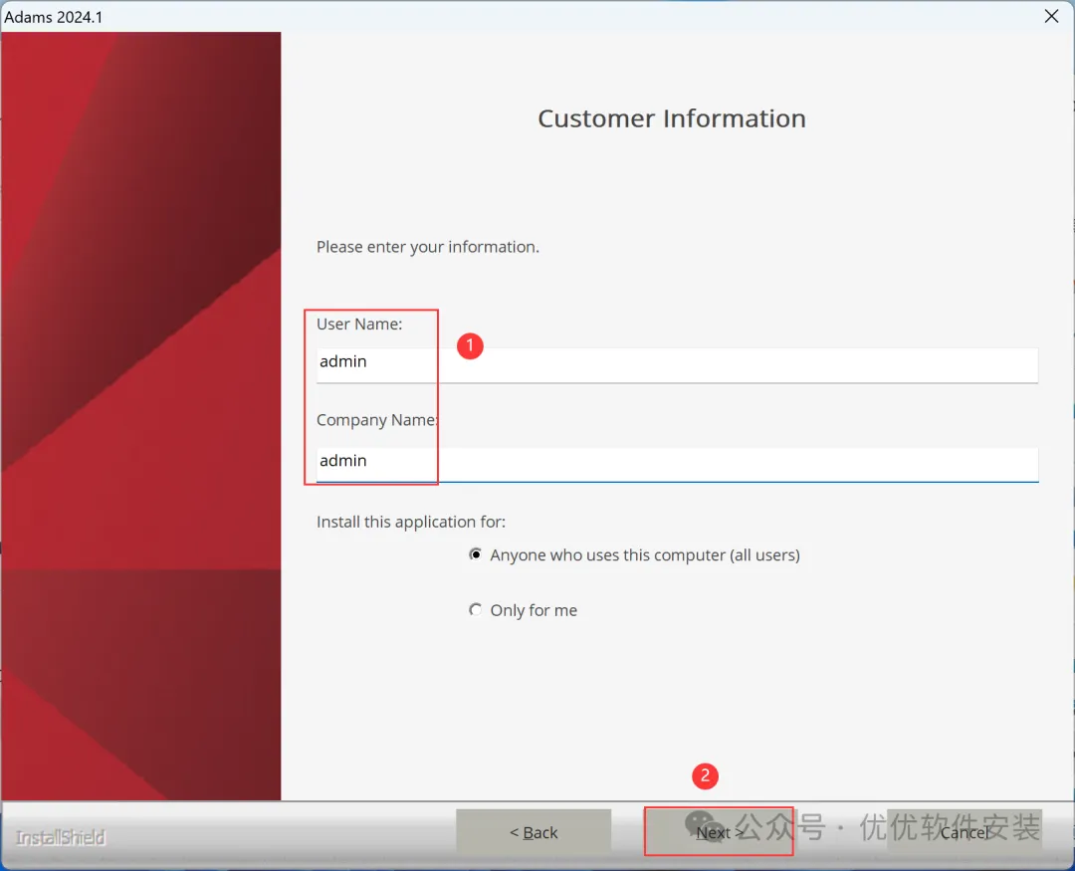The width and height of the screenshot is (1075, 871).
Task: Click the InstallShield text logo
Action: (61, 837)
